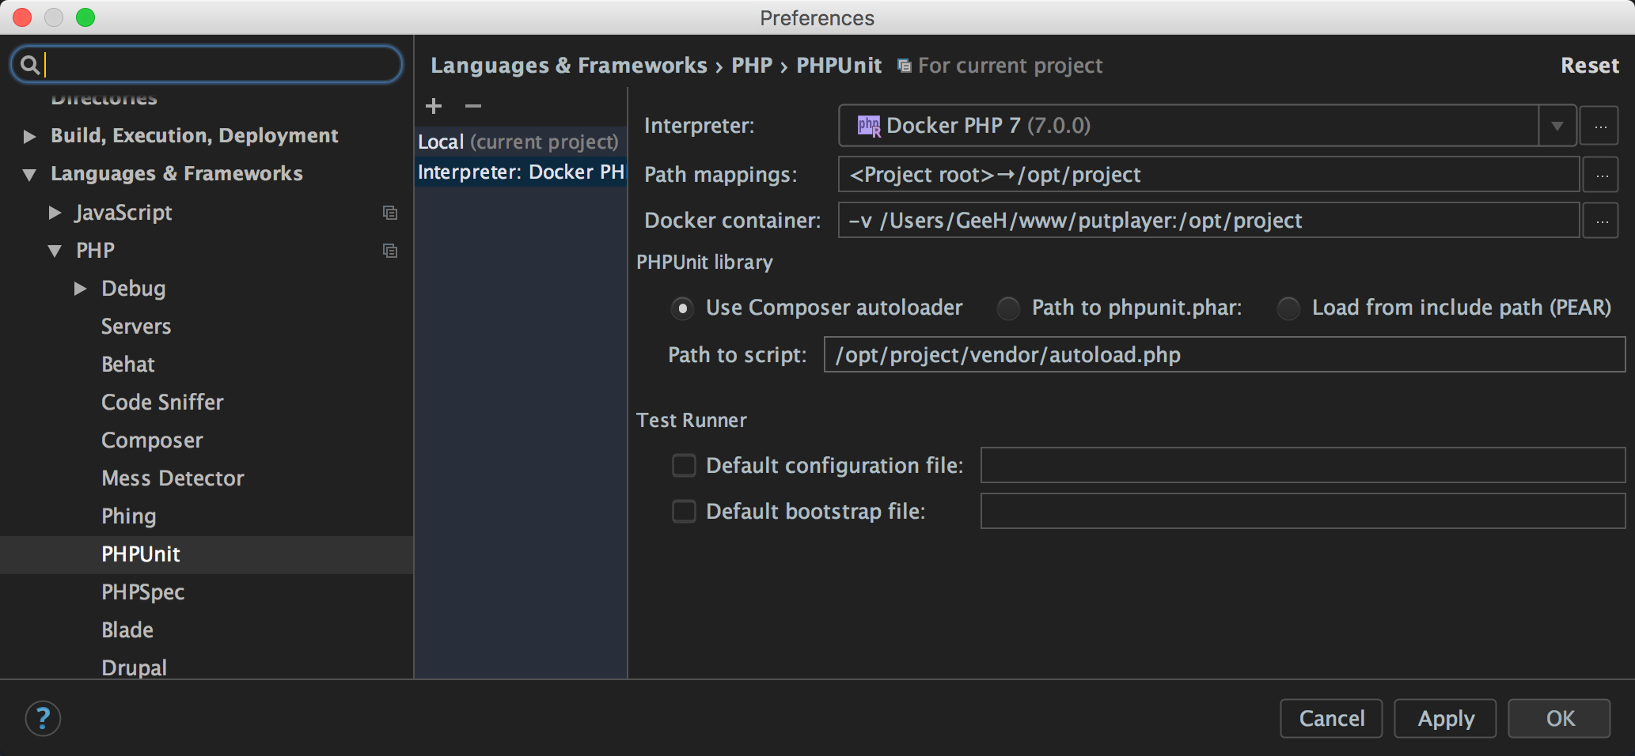This screenshot has width=1635, height=756.
Task: Expand the Build, Execution, Deployment section
Action: click(29, 135)
